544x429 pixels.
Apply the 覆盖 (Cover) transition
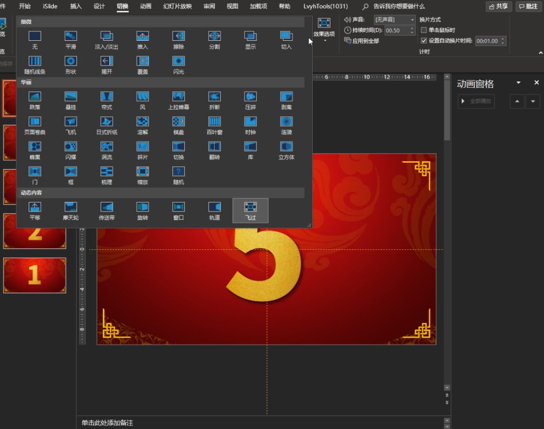[143, 65]
